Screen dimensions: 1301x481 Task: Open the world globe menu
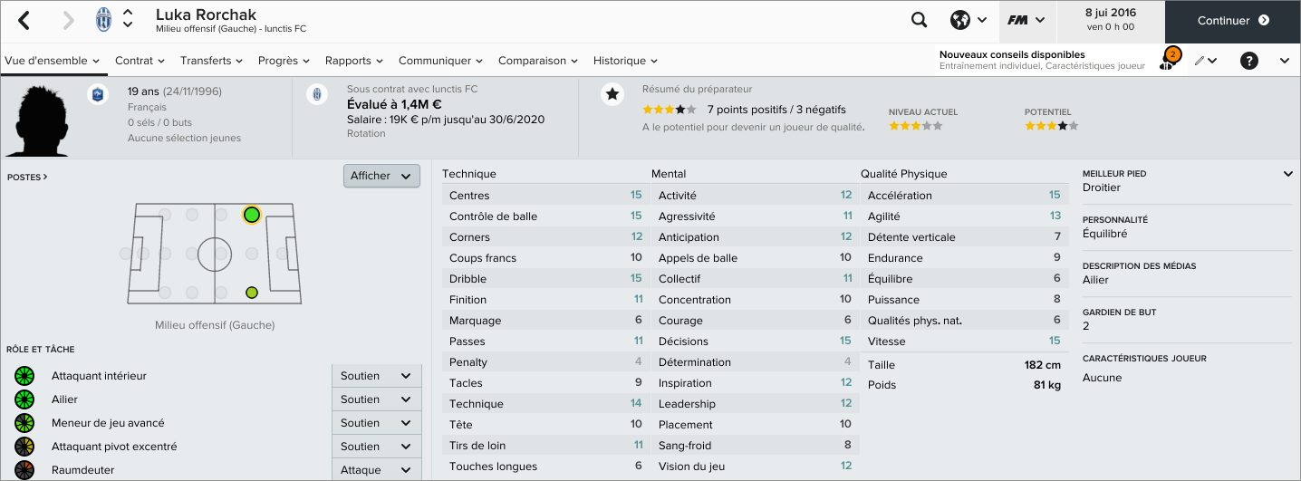click(x=968, y=20)
